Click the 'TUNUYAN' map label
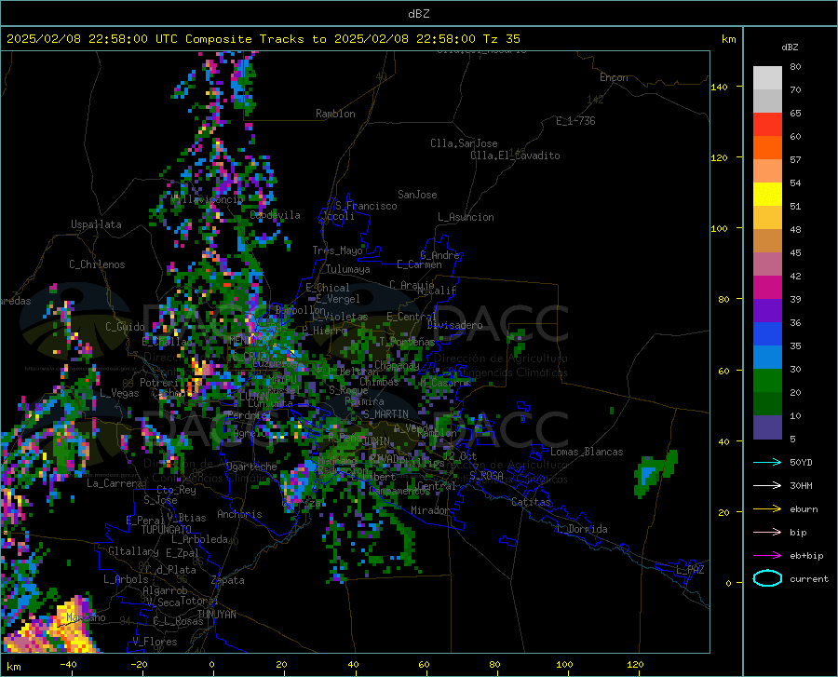 (x=216, y=615)
